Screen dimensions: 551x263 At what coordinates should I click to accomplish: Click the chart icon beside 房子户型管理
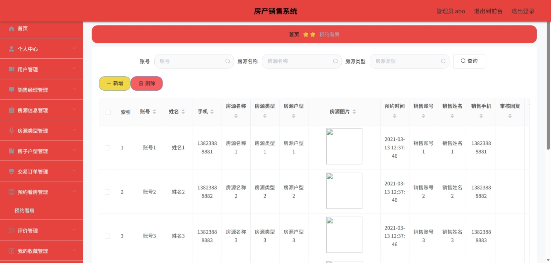click(12, 151)
